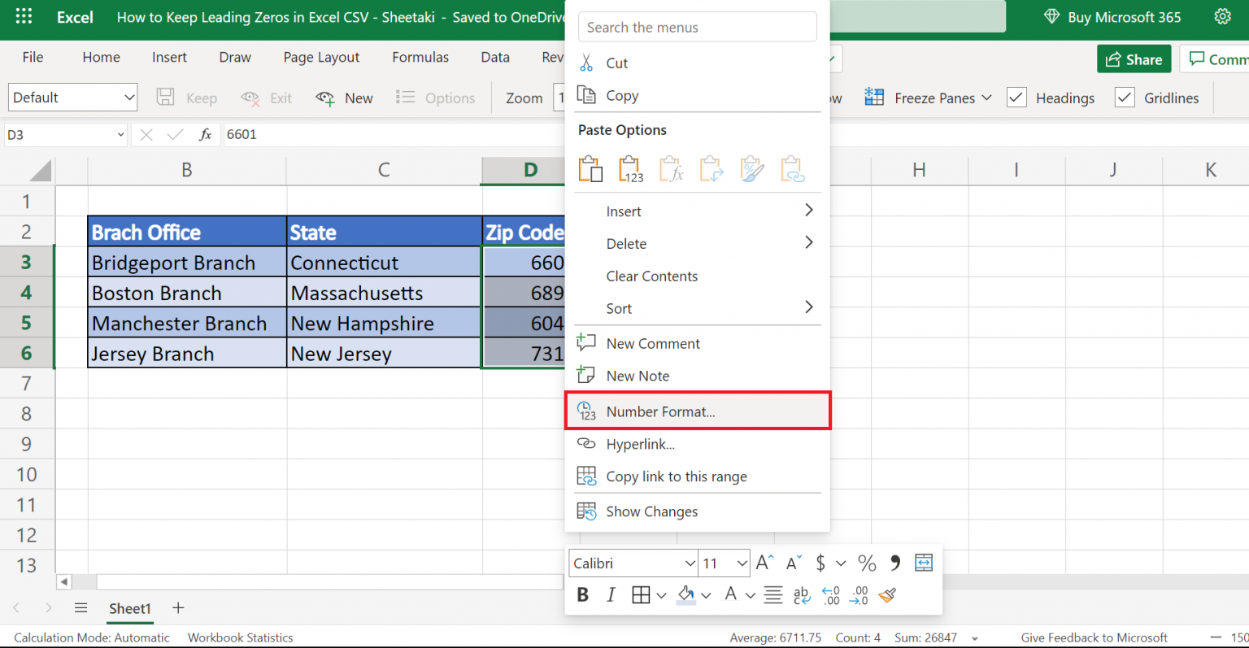The image size is (1249, 648).
Task: Click the plain Paste clipboard icon
Action: 590,168
